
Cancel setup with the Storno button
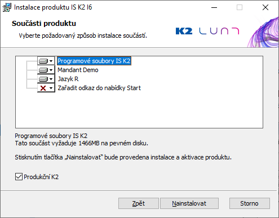tap(250, 203)
